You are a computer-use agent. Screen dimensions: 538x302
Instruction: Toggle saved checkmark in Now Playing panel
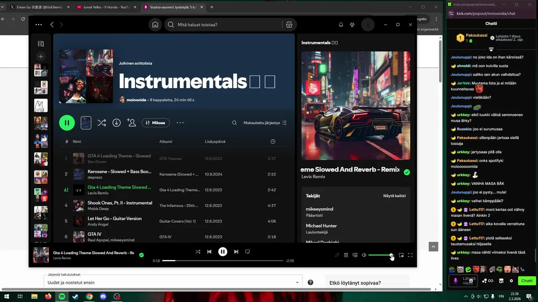click(407, 172)
